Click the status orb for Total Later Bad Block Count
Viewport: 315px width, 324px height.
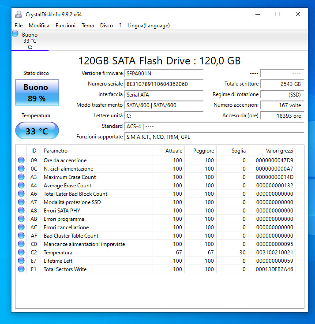[x=21, y=194]
